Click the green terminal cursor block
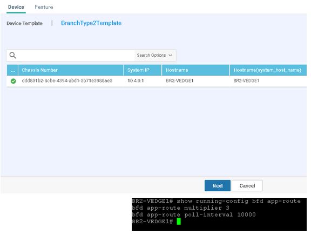 click(179, 221)
